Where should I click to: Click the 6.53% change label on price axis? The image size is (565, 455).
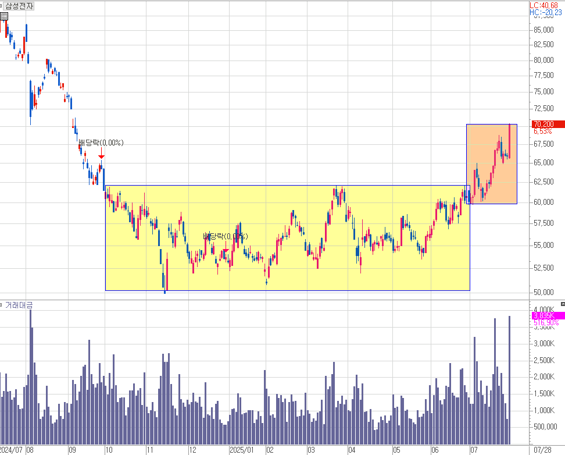click(543, 131)
